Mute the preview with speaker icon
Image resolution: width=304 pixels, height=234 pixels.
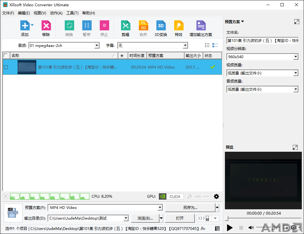tap(251, 228)
